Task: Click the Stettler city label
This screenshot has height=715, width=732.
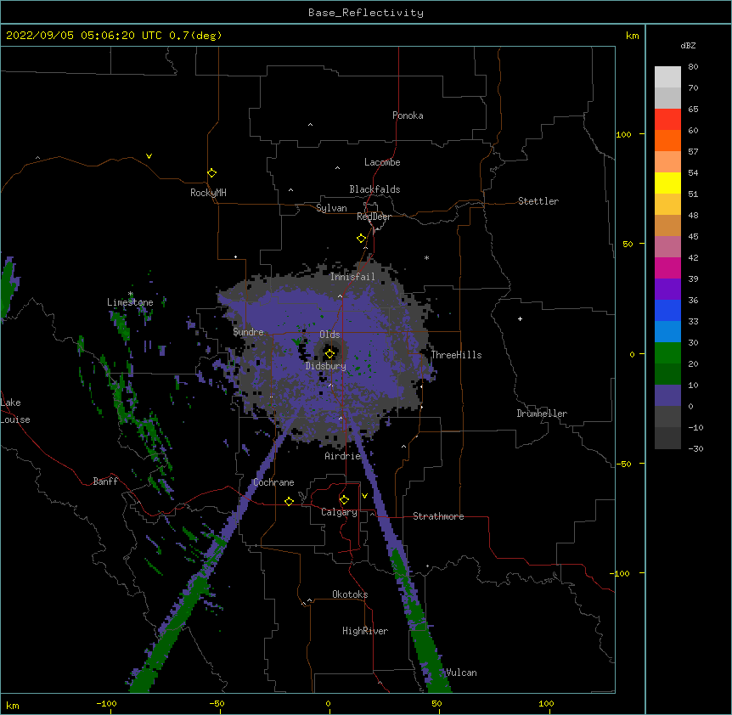Action: [x=538, y=201]
